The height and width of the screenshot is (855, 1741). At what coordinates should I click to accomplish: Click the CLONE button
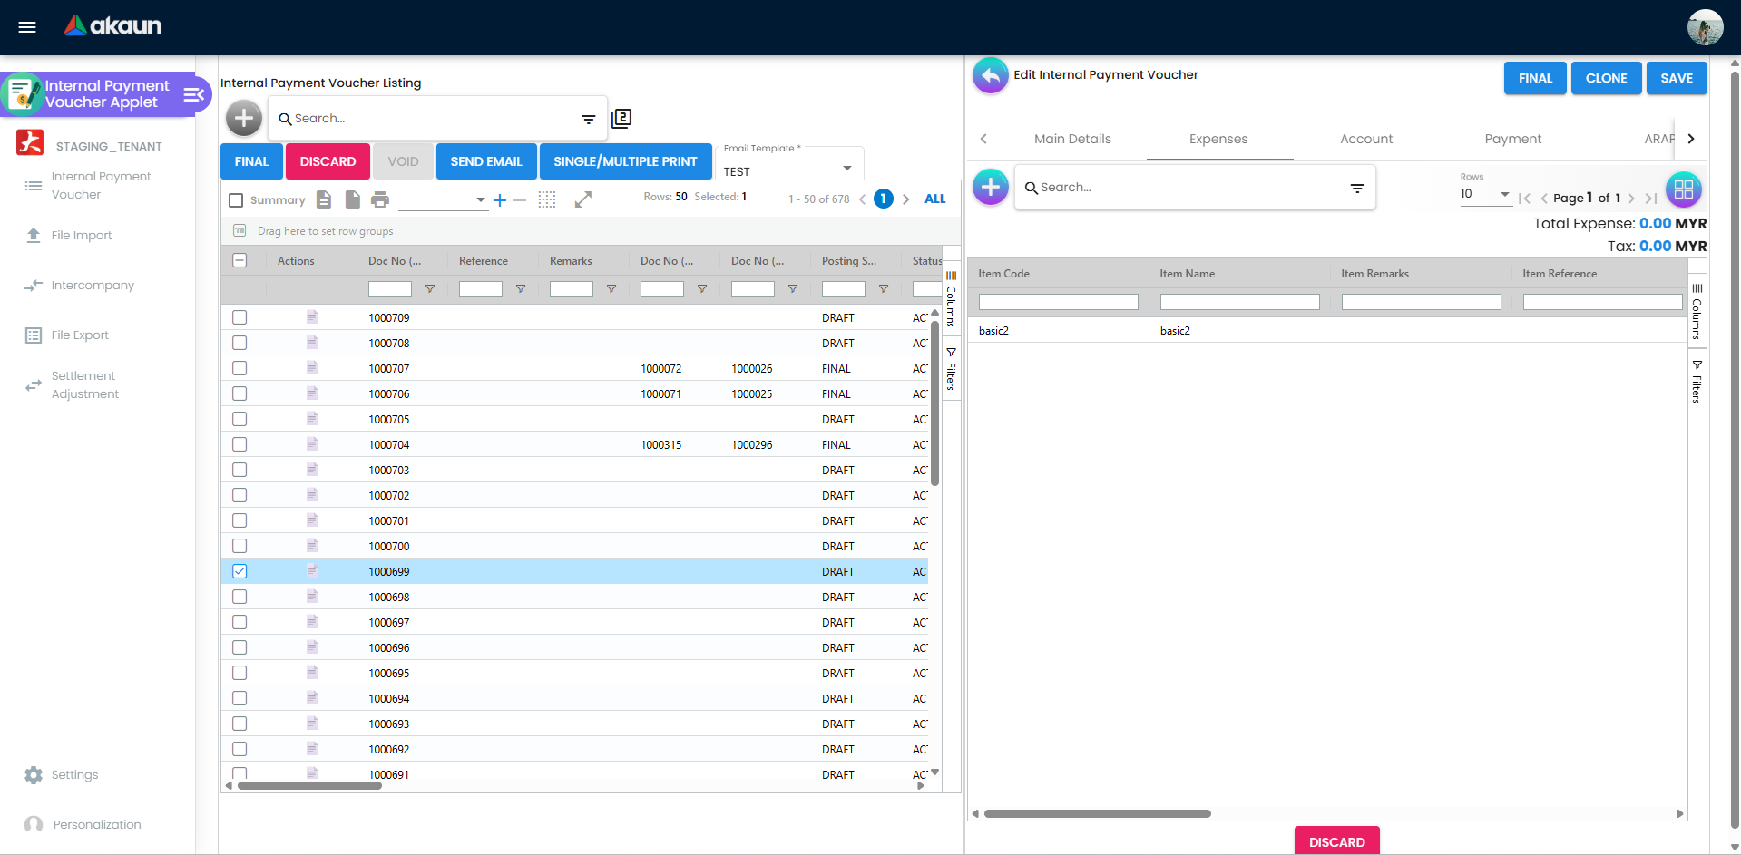pos(1606,78)
